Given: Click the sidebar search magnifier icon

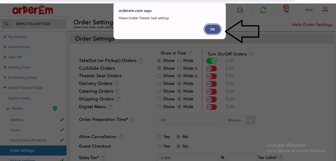Looking at the screenshot, I should pos(6,24).
